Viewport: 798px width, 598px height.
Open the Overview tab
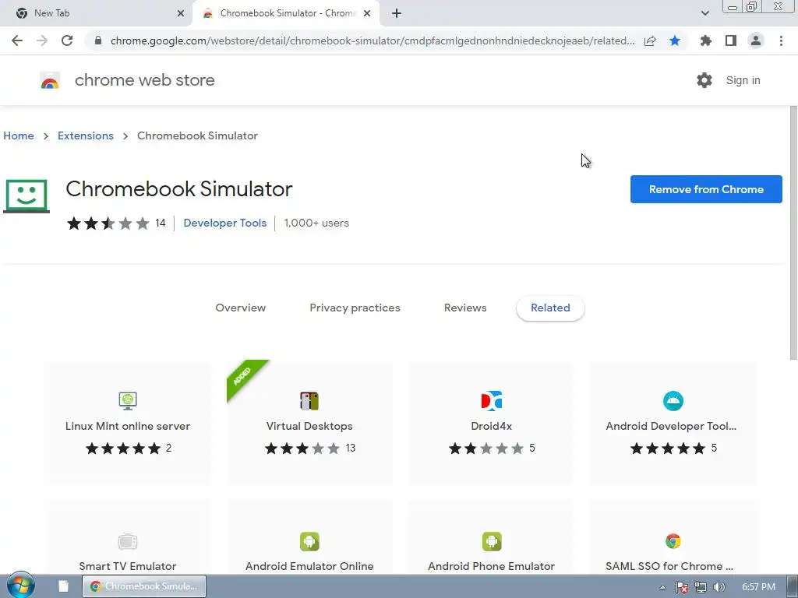pos(240,308)
